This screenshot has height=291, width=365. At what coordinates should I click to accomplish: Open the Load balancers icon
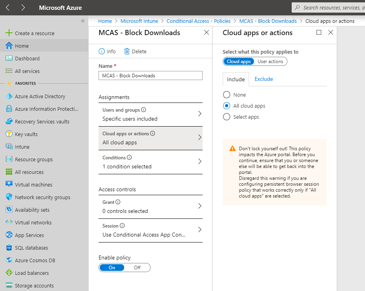(9, 272)
